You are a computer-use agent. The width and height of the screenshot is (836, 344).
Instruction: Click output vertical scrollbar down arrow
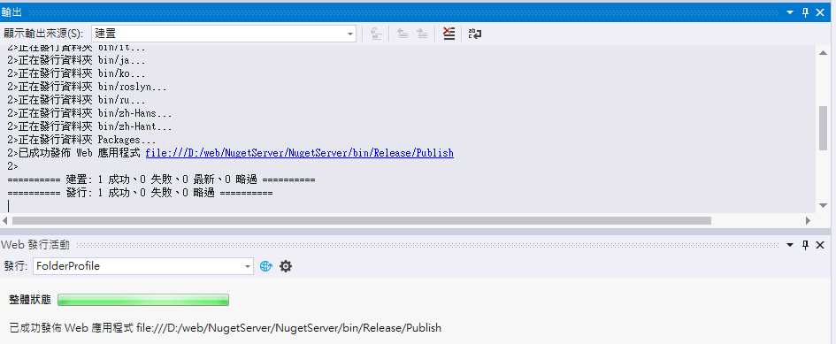click(823, 205)
